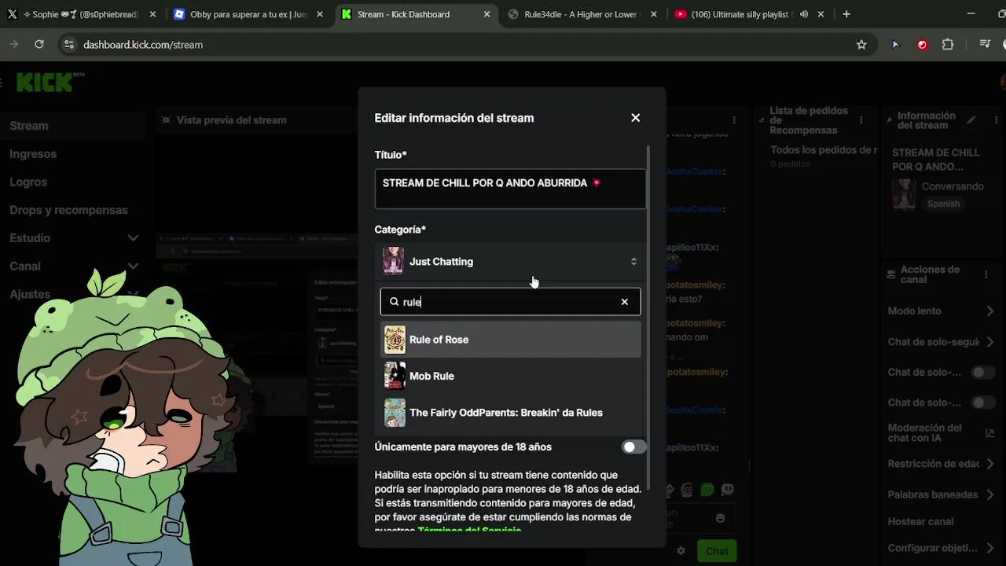The width and height of the screenshot is (1006, 566).
Task: Open chat settings gear icon
Action: tap(681, 551)
